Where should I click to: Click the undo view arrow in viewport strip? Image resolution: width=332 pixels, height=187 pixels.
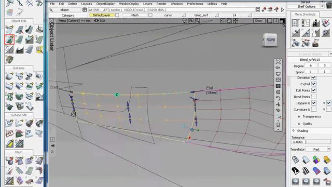coord(278,98)
